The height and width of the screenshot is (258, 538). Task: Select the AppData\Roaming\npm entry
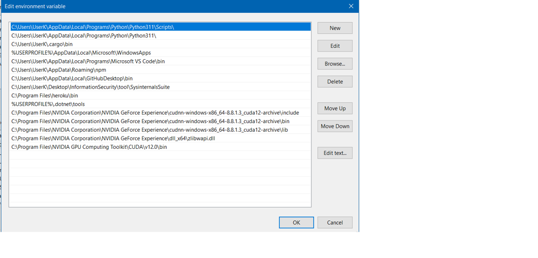point(160,70)
